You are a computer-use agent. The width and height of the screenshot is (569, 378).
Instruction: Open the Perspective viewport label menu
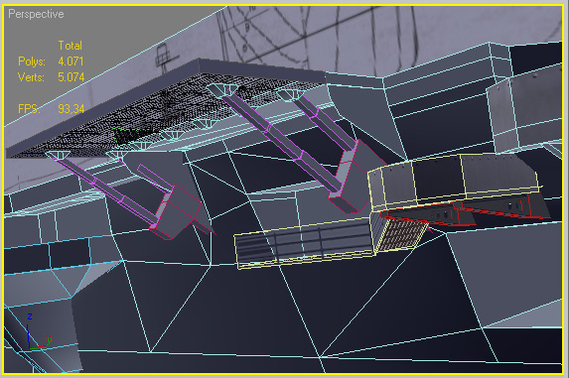click(x=36, y=14)
